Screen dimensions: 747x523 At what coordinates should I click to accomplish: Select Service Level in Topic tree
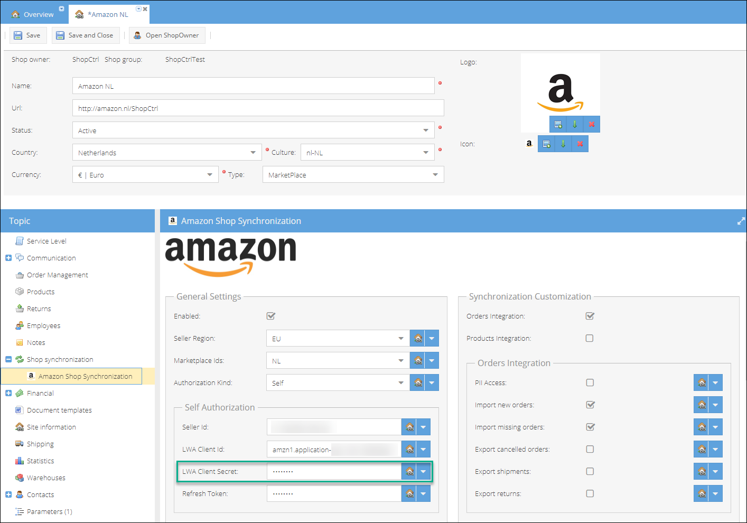(x=46, y=241)
